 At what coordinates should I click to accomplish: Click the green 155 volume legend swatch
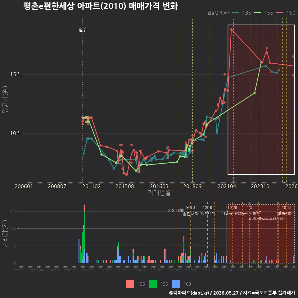[x=153, y=284]
